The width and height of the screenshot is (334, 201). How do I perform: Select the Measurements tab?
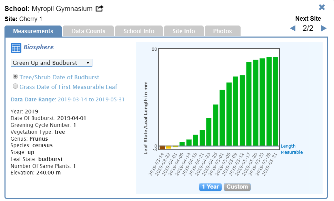pos(33,31)
